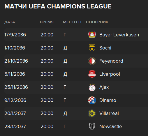Open the Bayer Leverkusen team link
This screenshot has width=148, height=136.
click(119, 35)
